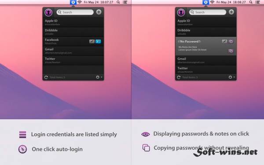264x165 pixels.
Task: Click 'Total Items: 5' in right panel
Action: click(x=190, y=77)
